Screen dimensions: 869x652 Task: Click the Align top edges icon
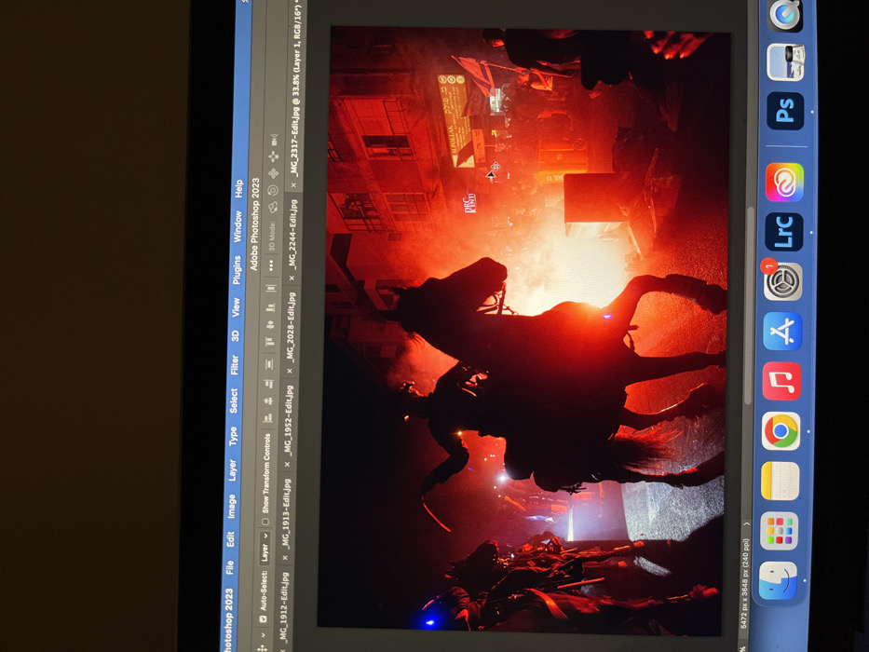[270, 340]
